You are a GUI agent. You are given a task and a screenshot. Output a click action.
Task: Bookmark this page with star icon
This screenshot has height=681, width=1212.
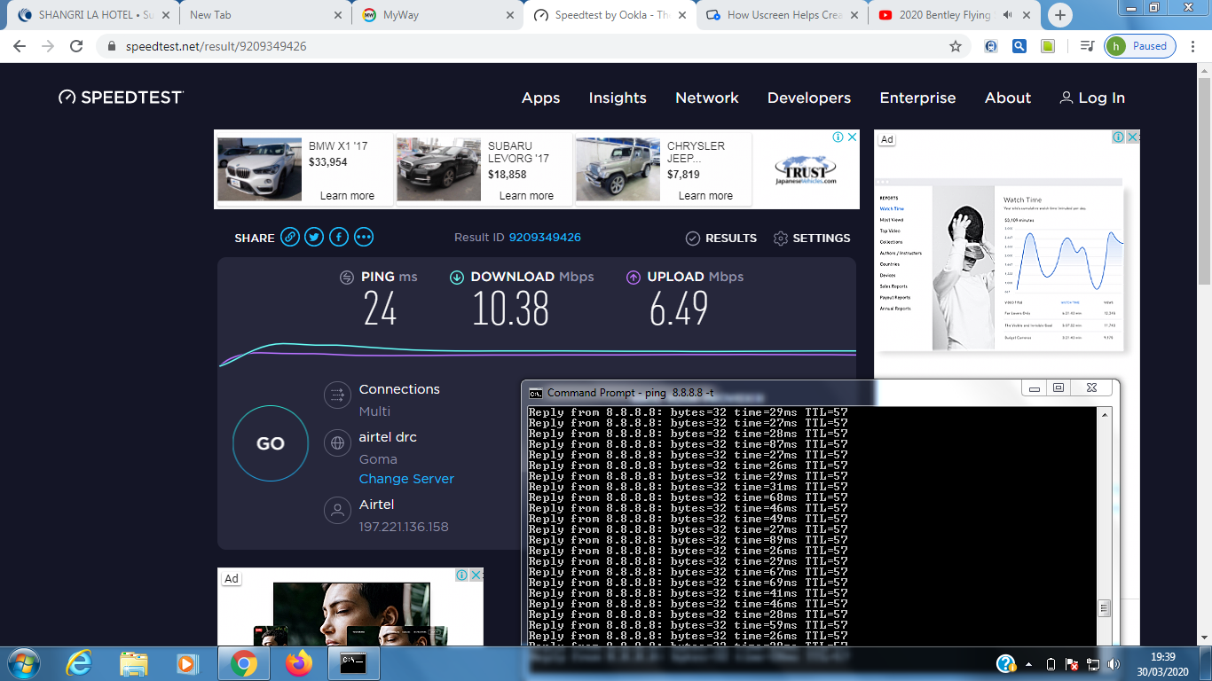click(x=955, y=46)
